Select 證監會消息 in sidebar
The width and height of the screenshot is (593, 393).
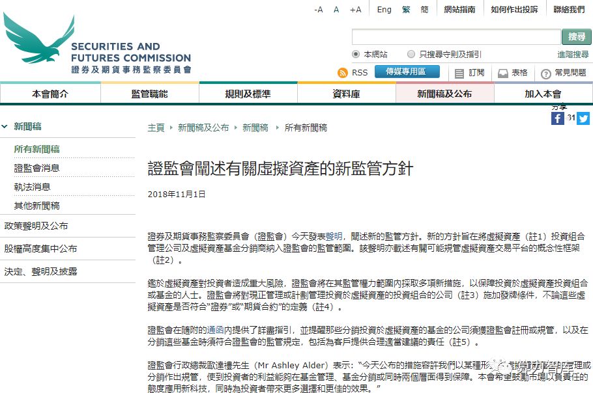click(36, 168)
